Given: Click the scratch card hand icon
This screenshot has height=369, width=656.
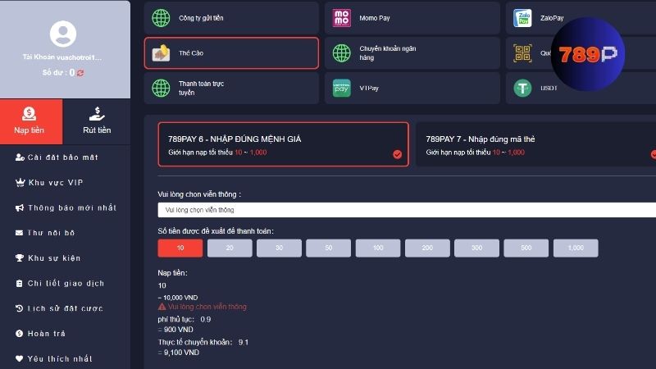Looking at the screenshot, I should [161, 53].
